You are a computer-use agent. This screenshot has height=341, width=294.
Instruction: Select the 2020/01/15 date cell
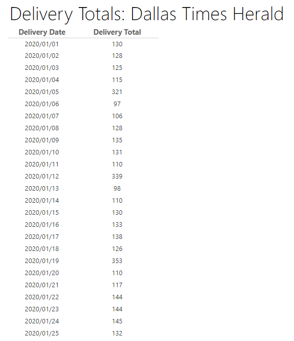point(42,212)
